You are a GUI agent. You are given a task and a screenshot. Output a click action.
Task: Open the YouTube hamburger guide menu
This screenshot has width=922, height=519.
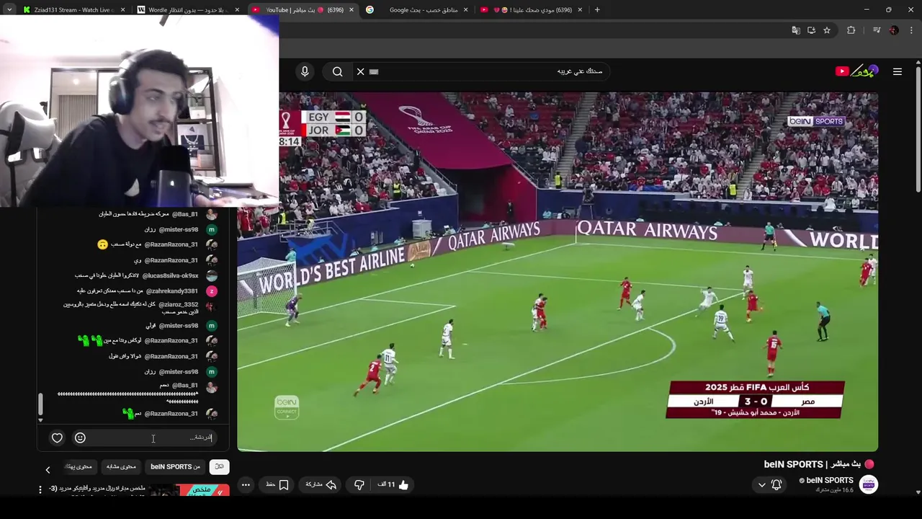pyautogui.click(x=898, y=71)
